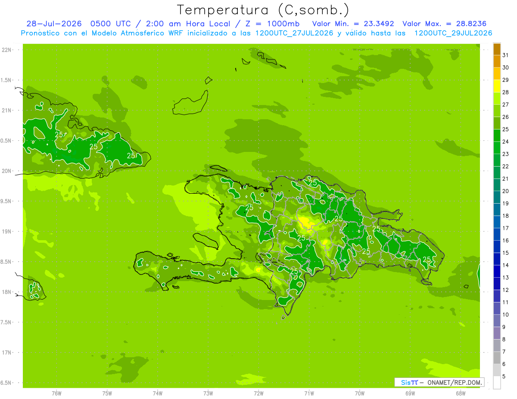Click legend swatch between 12 and 13

[x=497, y=284]
